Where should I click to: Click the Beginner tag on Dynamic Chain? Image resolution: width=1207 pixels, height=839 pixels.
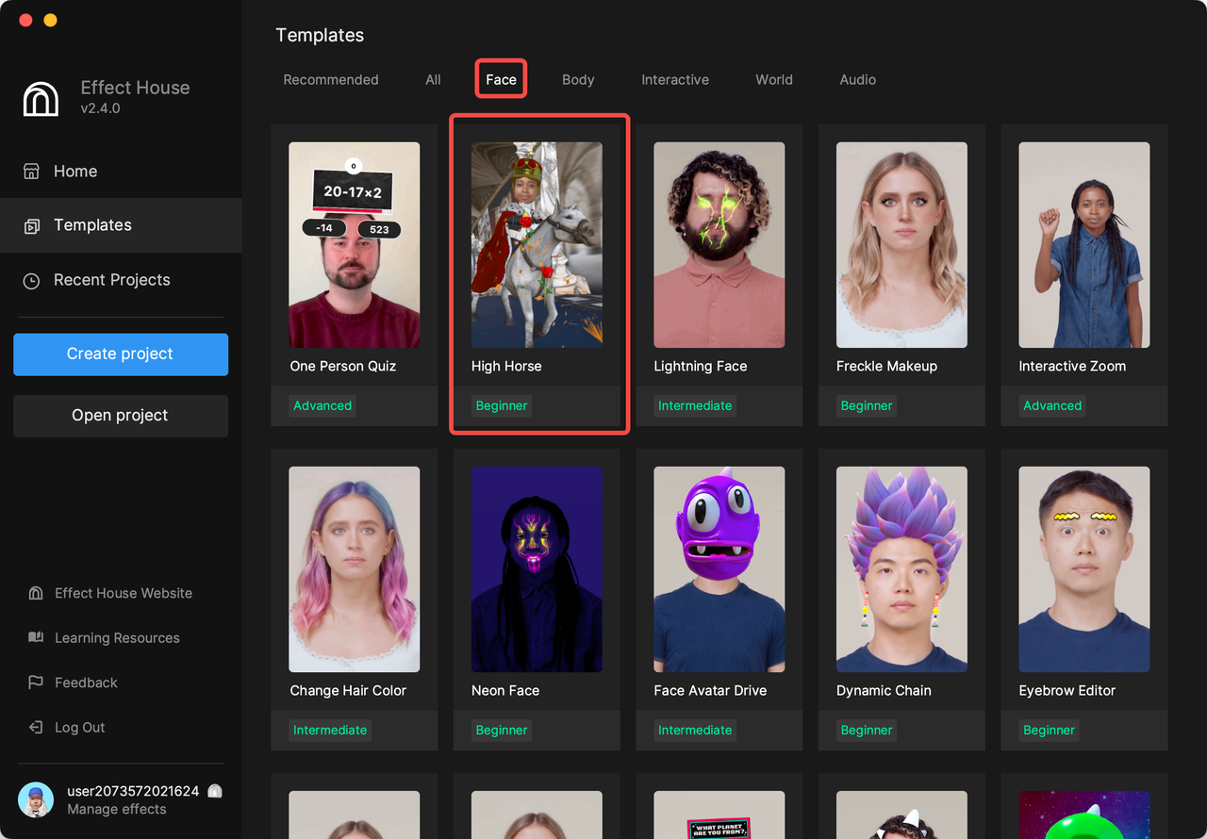(867, 731)
